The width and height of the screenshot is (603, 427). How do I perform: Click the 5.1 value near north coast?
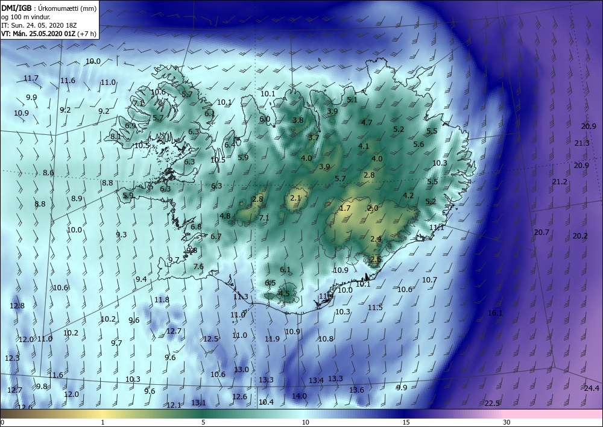point(352,100)
